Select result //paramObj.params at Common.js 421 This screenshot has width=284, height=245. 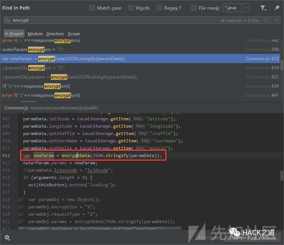(140, 77)
